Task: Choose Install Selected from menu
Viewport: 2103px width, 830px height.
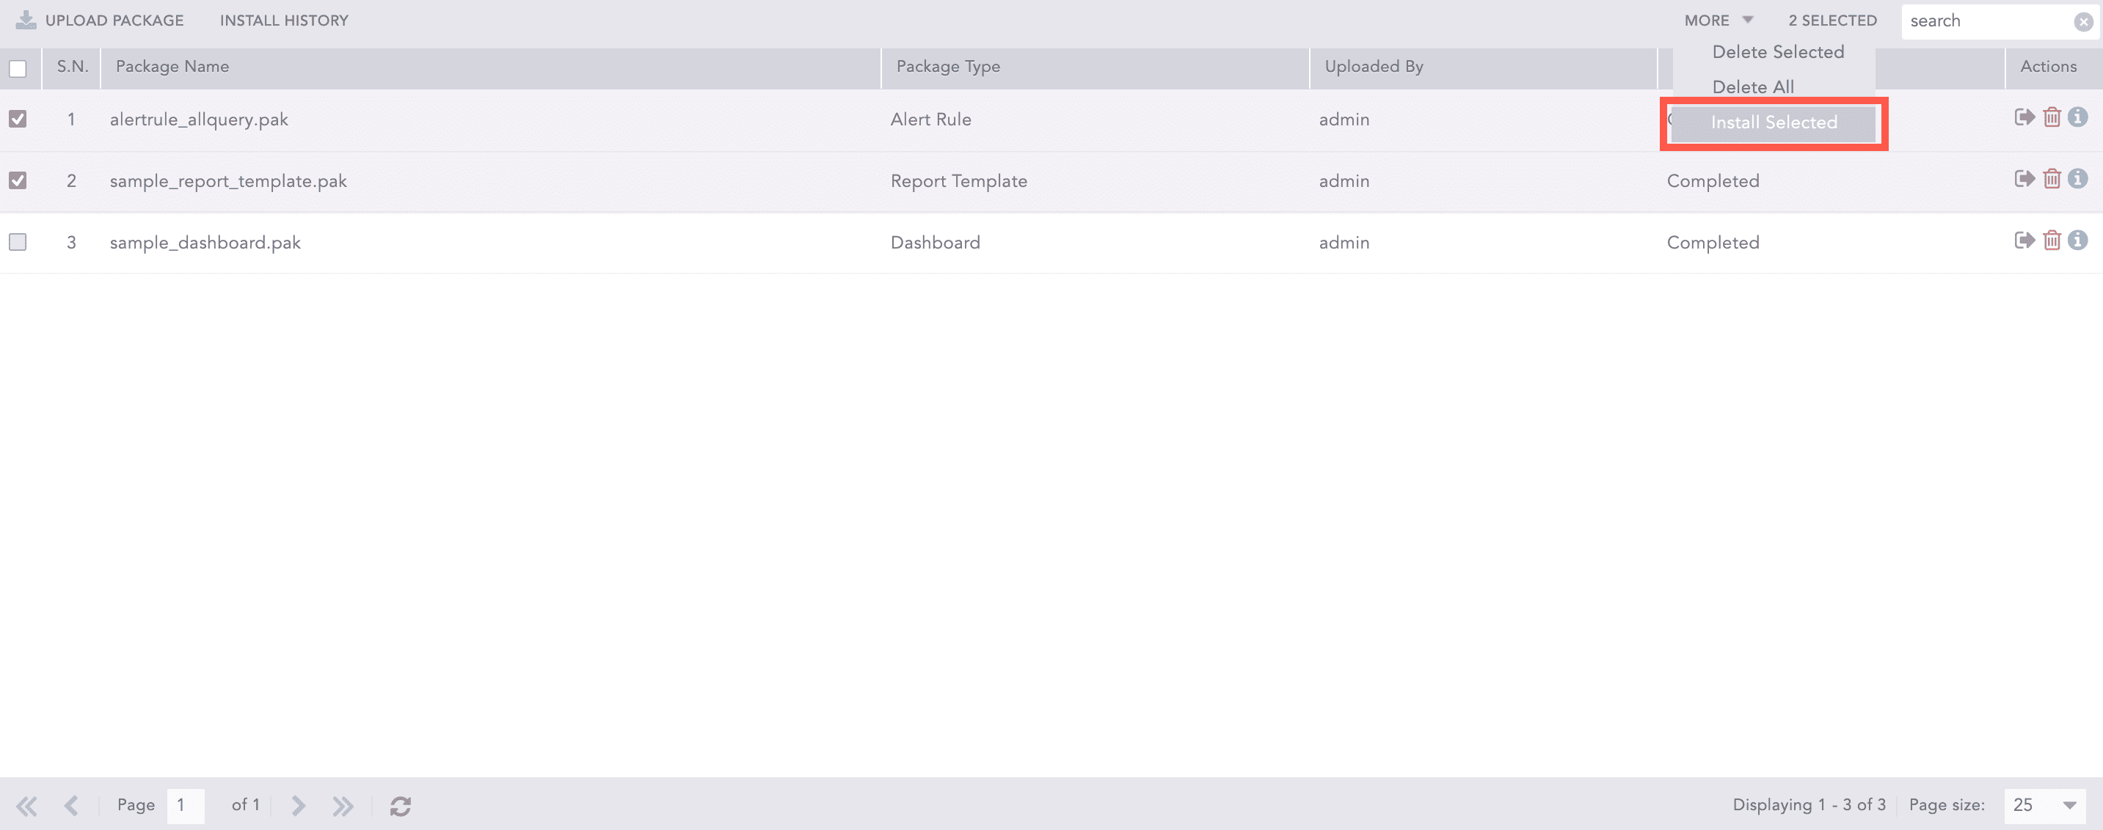Action: [x=1774, y=122]
